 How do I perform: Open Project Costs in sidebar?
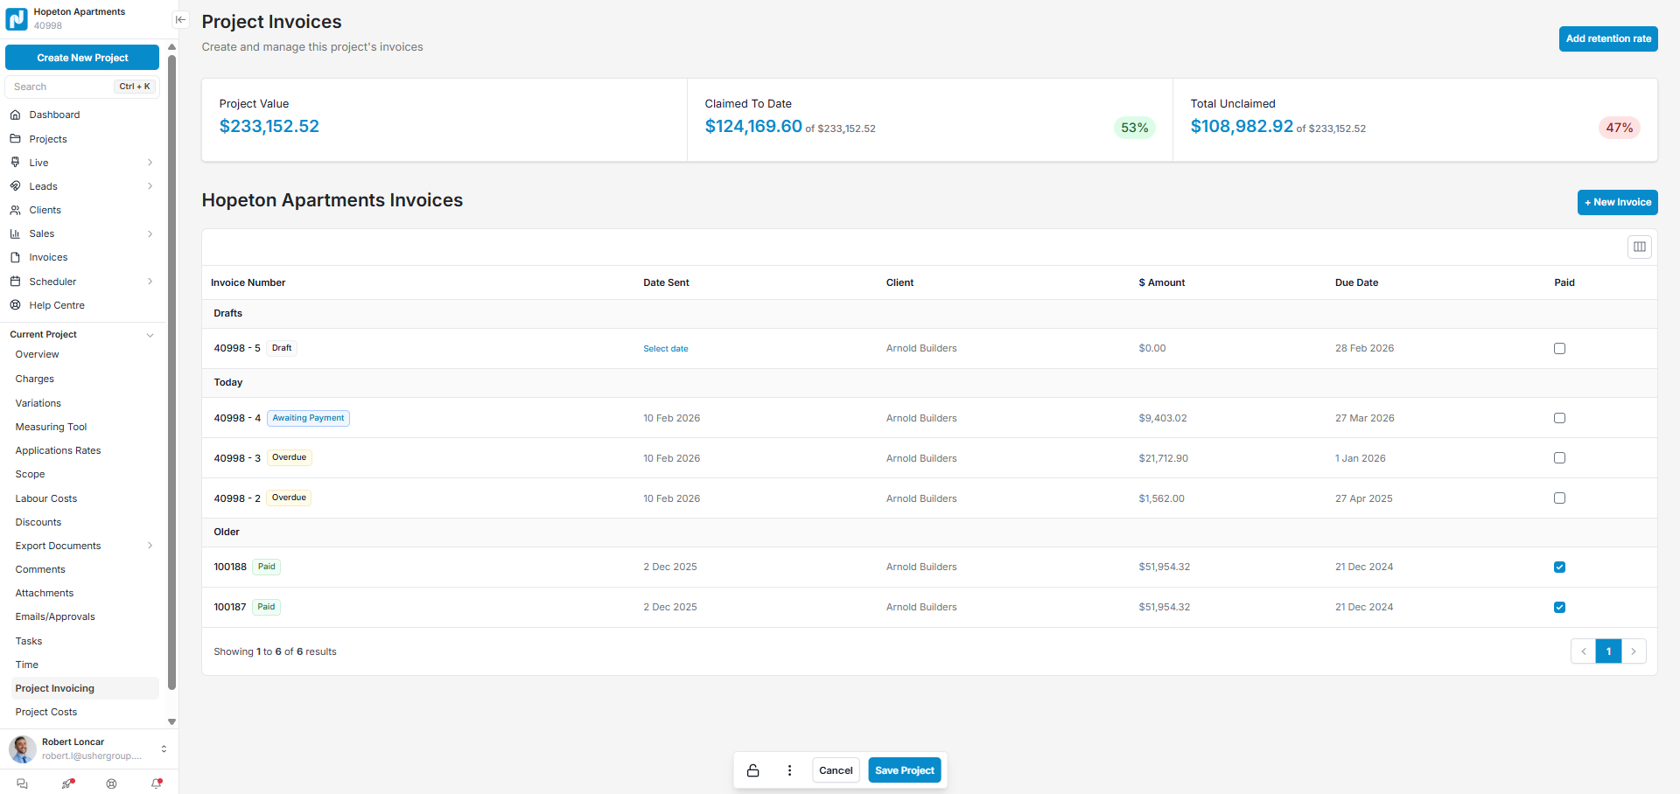[x=46, y=712]
